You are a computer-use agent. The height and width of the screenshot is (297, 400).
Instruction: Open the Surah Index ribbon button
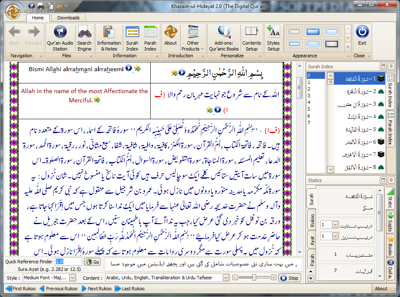point(132,38)
